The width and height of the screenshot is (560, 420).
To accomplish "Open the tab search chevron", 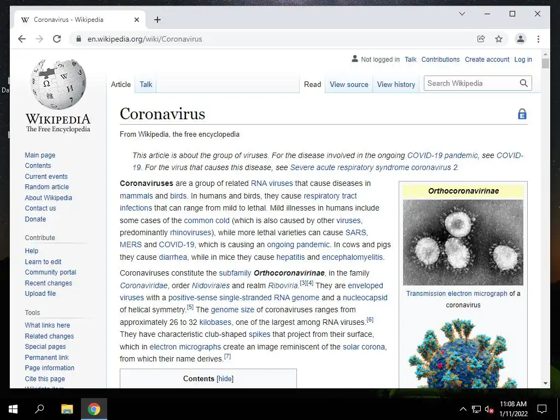I will click(x=462, y=14).
